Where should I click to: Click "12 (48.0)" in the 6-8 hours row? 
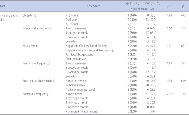pos(131,20)
